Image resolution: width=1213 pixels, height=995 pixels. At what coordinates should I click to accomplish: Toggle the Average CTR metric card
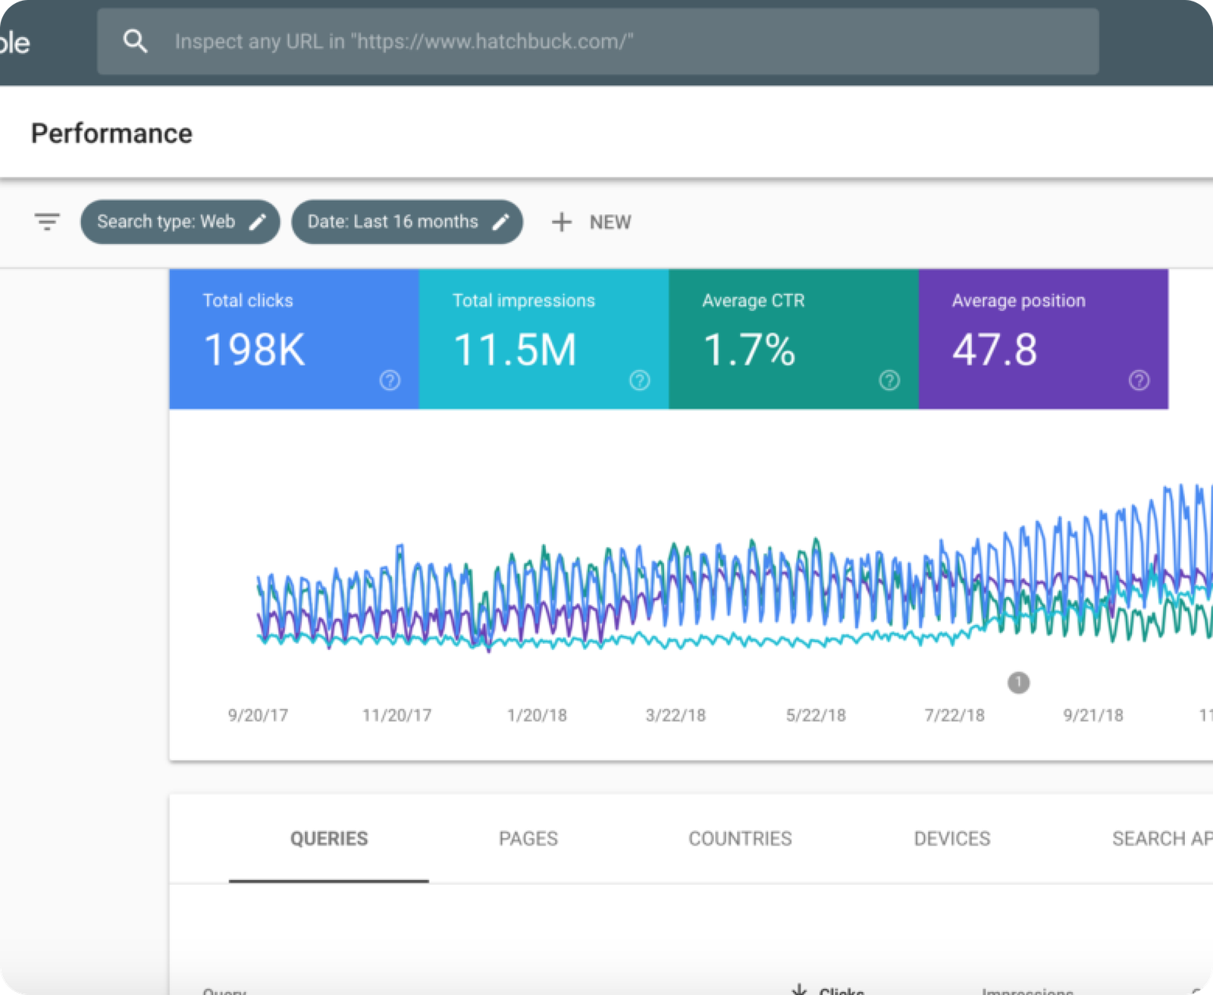pos(794,339)
